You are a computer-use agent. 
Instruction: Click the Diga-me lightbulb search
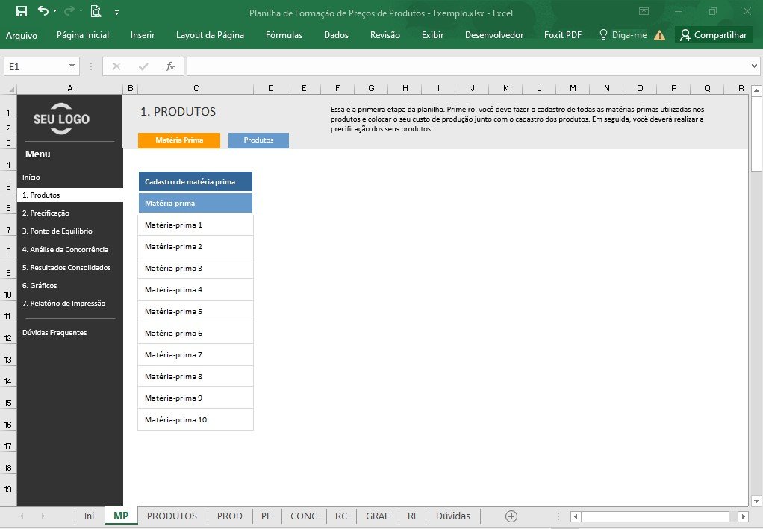[623, 35]
